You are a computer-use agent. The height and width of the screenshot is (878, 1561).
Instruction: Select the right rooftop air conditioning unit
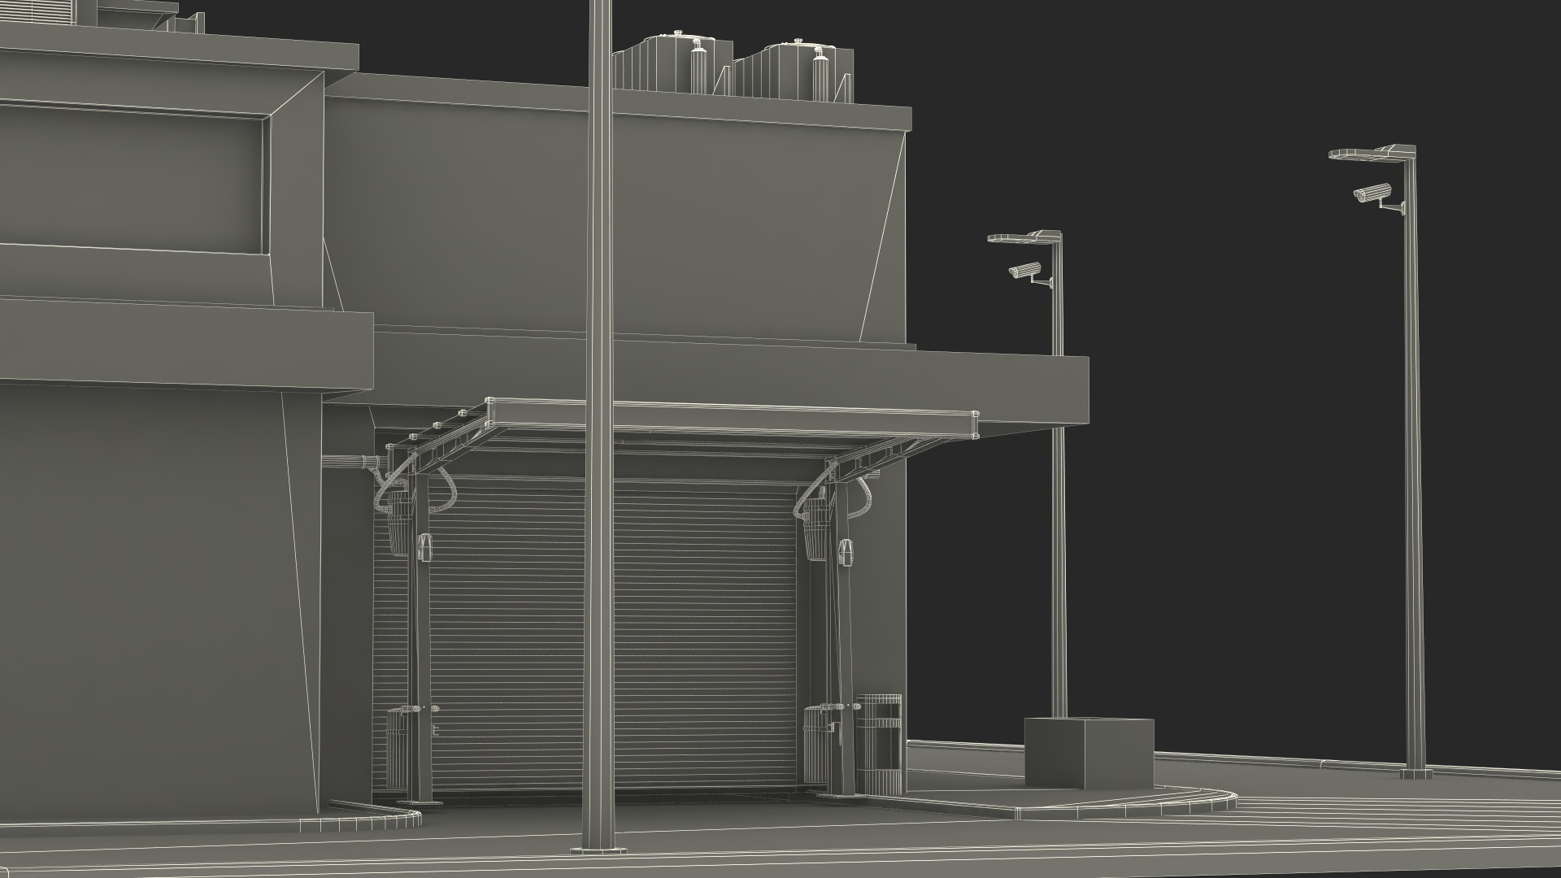point(793,70)
